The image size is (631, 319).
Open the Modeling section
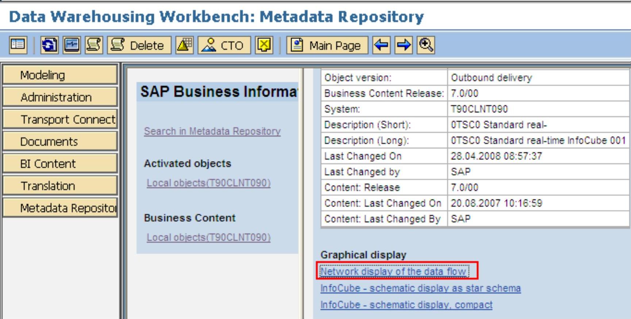pyautogui.click(x=60, y=75)
